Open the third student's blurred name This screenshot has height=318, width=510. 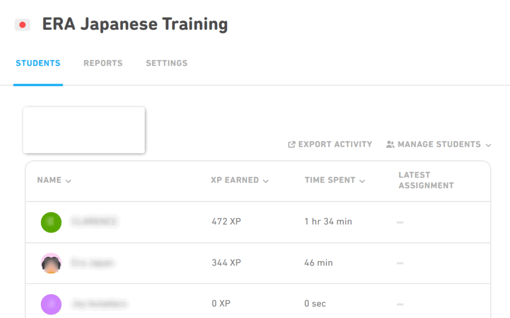99,304
